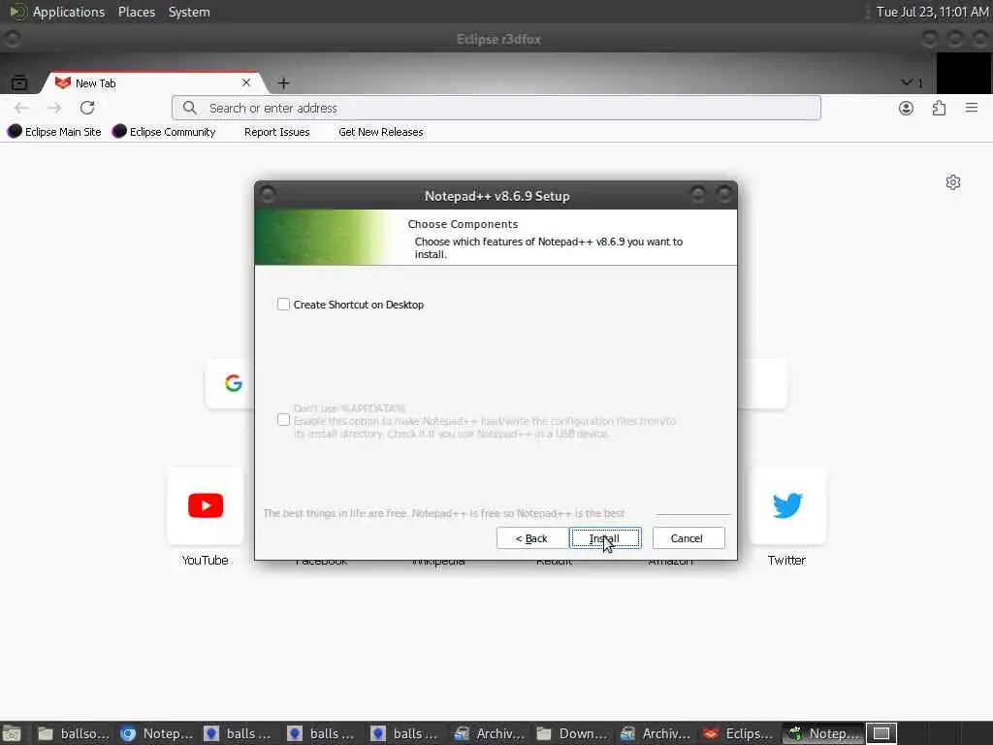Switch to Notep... Chromium taskbar item
This screenshot has height=745, width=993.
point(157,733)
